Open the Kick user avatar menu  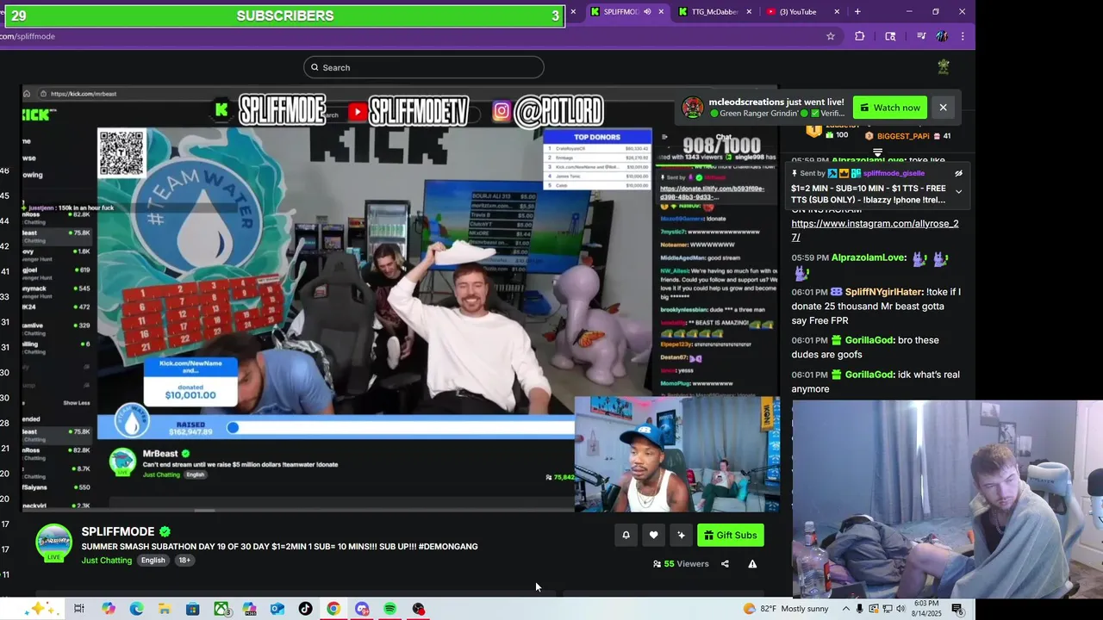pos(944,66)
